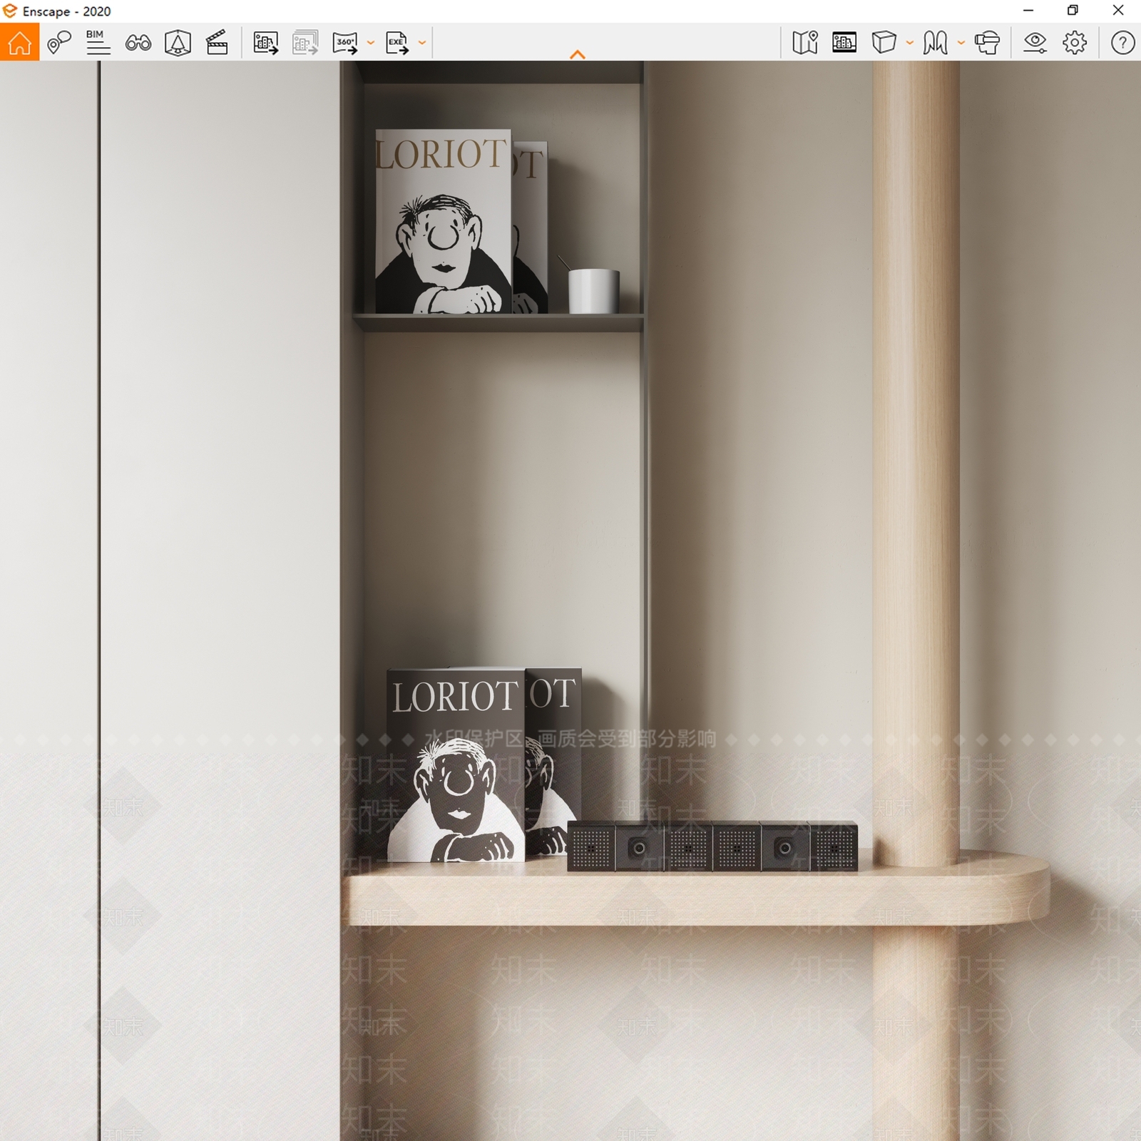This screenshot has width=1141, height=1141.
Task: Toggle the mini map icon
Action: (805, 43)
